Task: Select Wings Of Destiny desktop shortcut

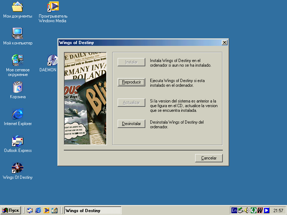Action: click(x=18, y=171)
